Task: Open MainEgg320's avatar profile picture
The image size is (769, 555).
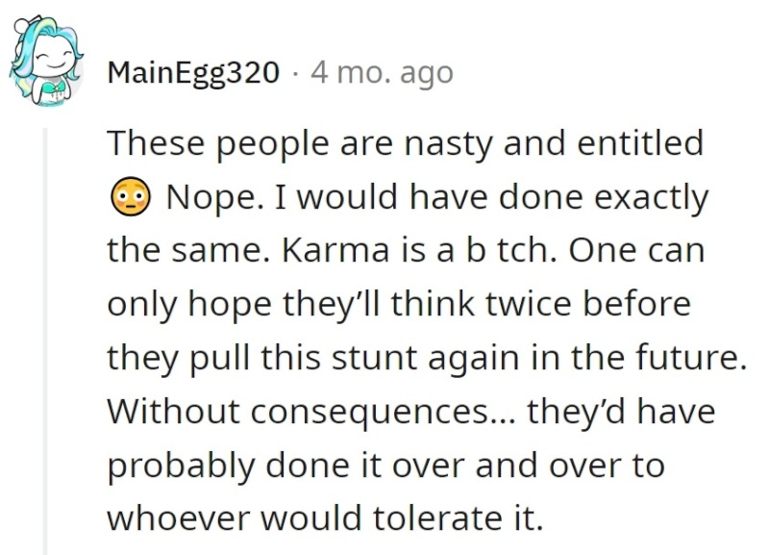Action: 45,61
